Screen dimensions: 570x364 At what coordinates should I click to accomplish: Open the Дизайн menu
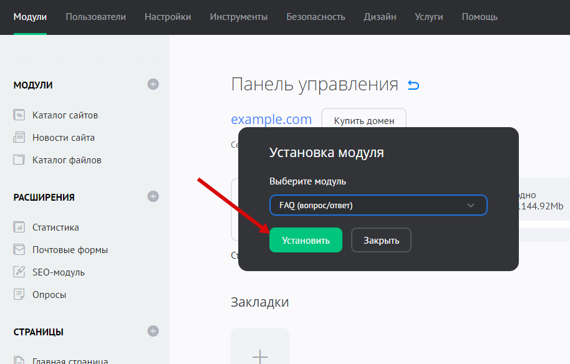(x=380, y=17)
